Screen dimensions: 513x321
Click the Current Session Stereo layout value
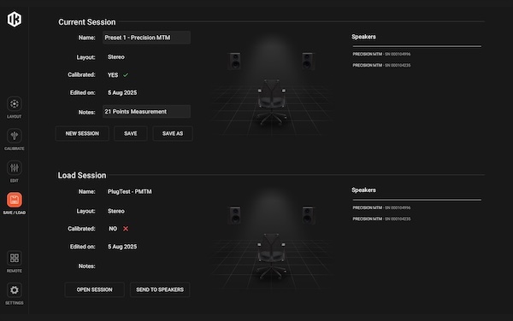(x=116, y=57)
